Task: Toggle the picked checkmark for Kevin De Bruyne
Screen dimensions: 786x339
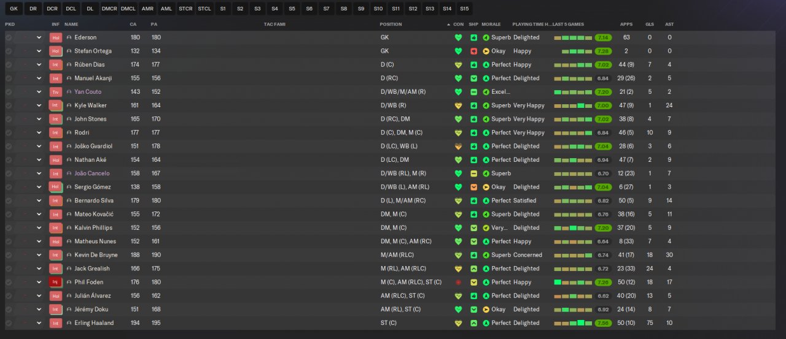Action: [9, 255]
